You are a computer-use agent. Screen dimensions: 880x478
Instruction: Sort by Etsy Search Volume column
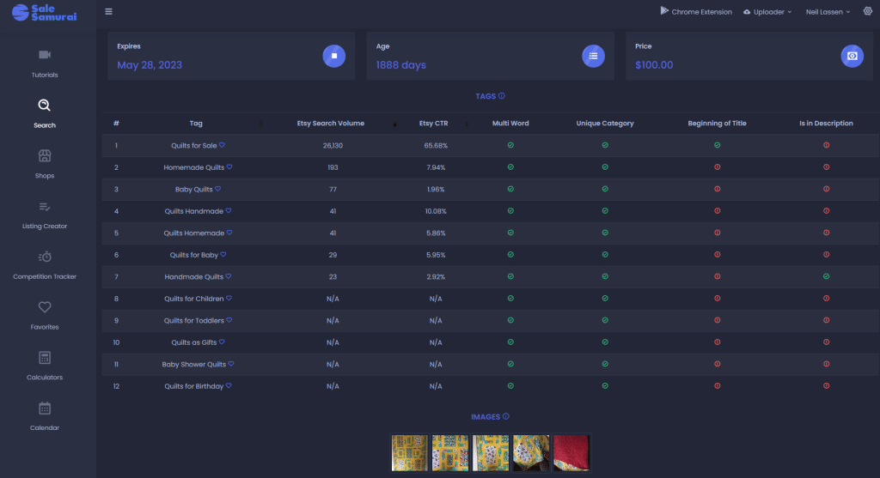click(x=331, y=124)
